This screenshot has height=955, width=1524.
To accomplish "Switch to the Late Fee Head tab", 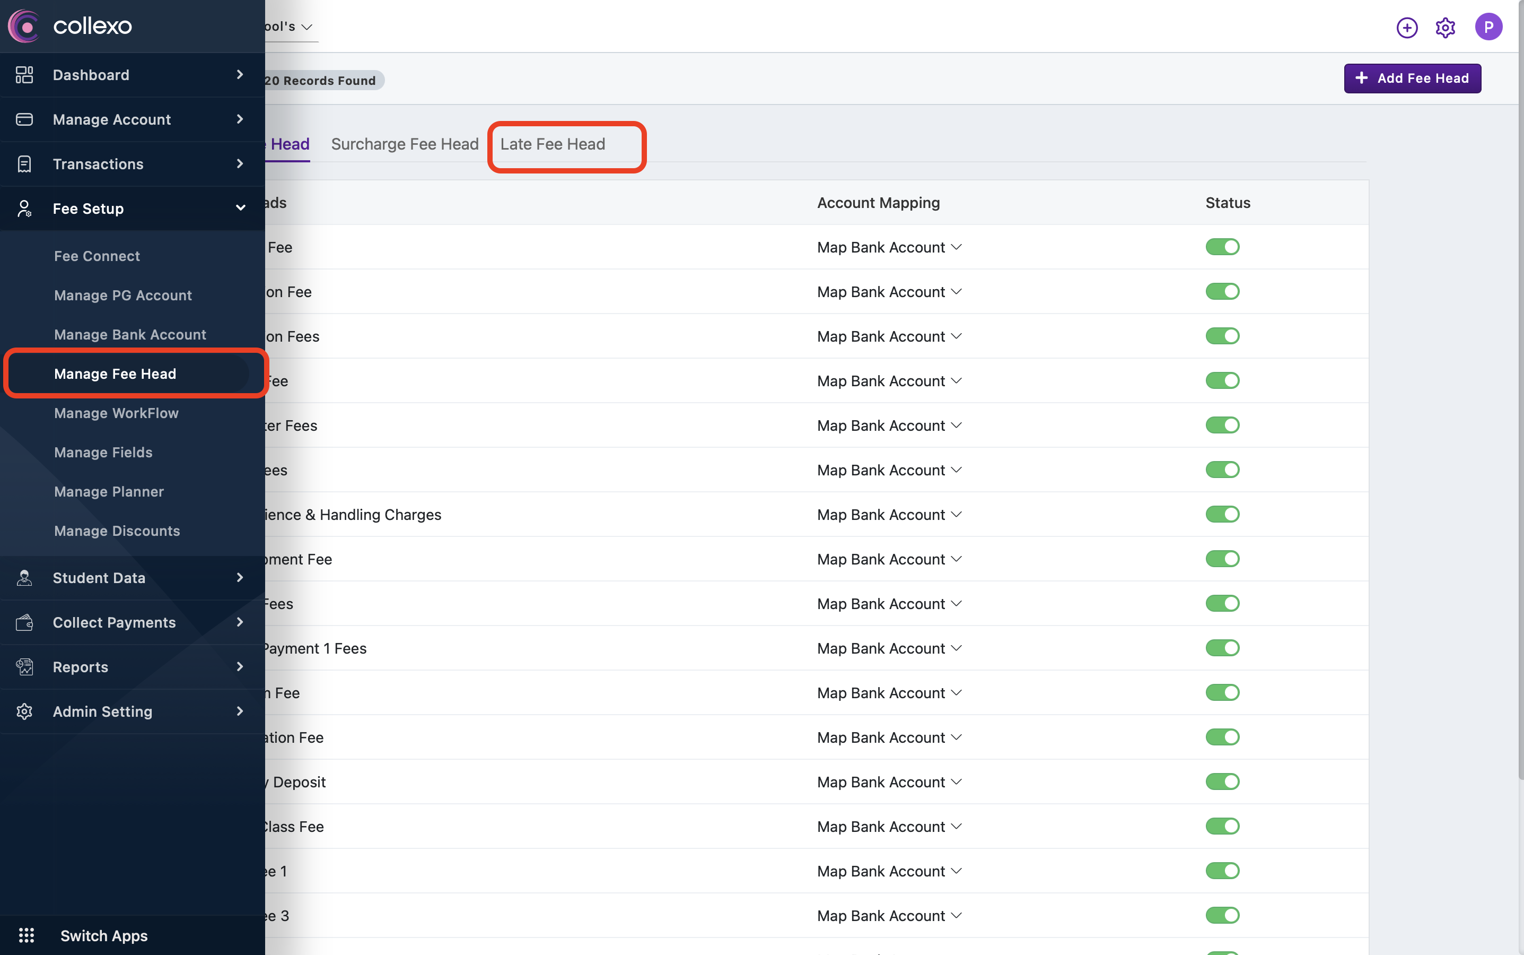I will tap(553, 144).
